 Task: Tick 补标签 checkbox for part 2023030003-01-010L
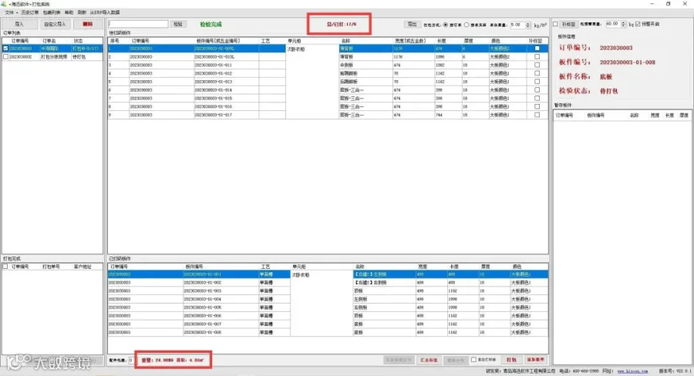click(537, 56)
